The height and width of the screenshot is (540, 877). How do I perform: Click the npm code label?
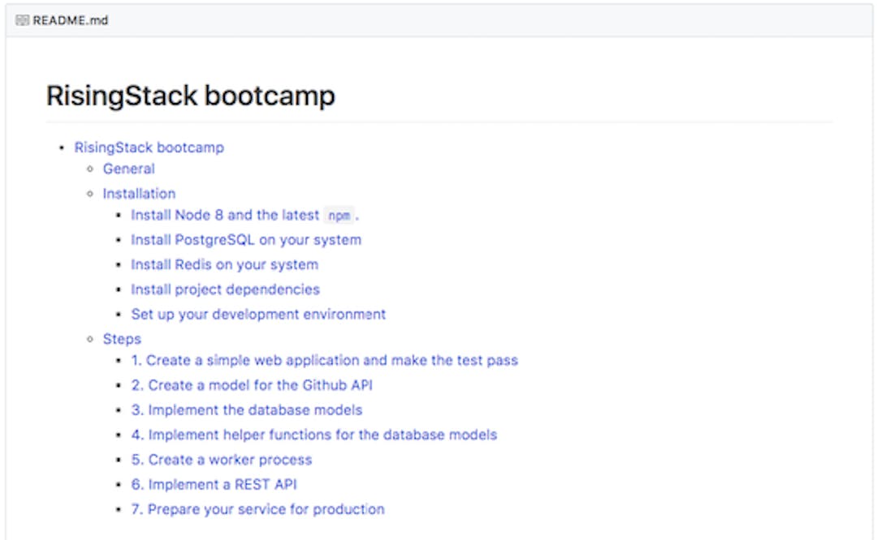pos(339,216)
